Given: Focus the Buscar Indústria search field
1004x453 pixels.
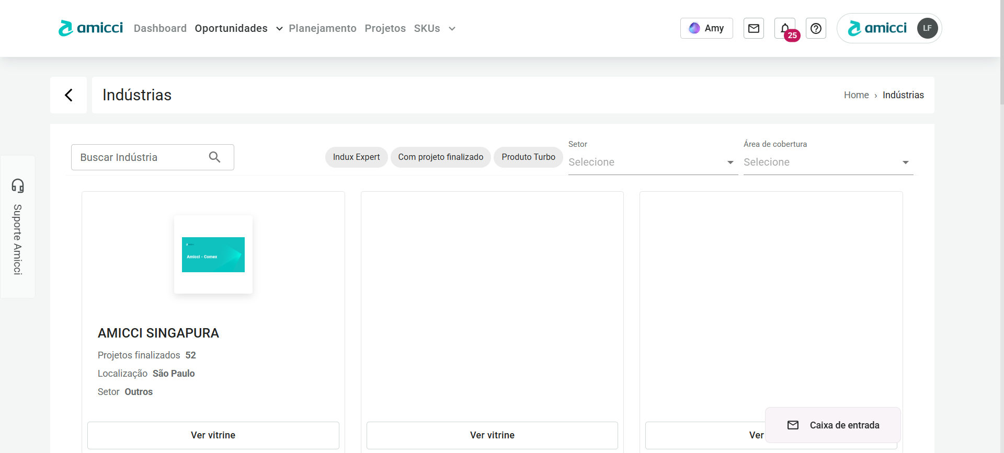Looking at the screenshot, I should pyautogui.click(x=141, y=157).
